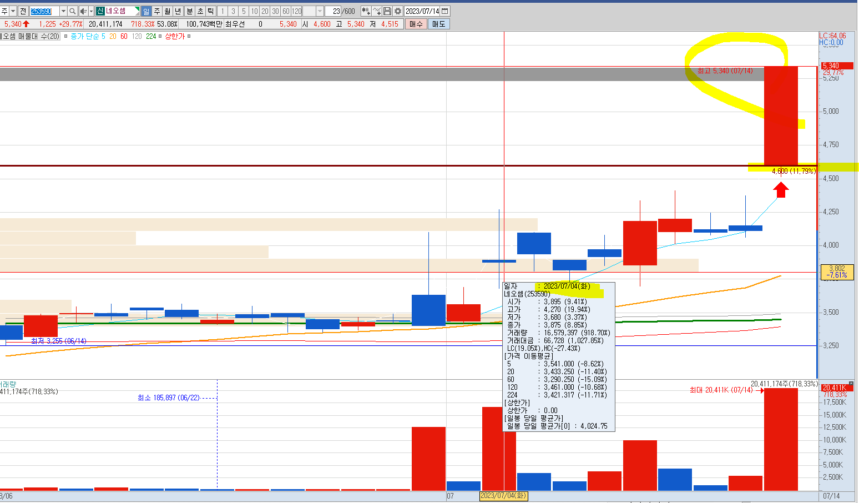Click the 2023/07/04(화) date marker on axis
This screenshot has width=859, height=503.
point(503,496)
